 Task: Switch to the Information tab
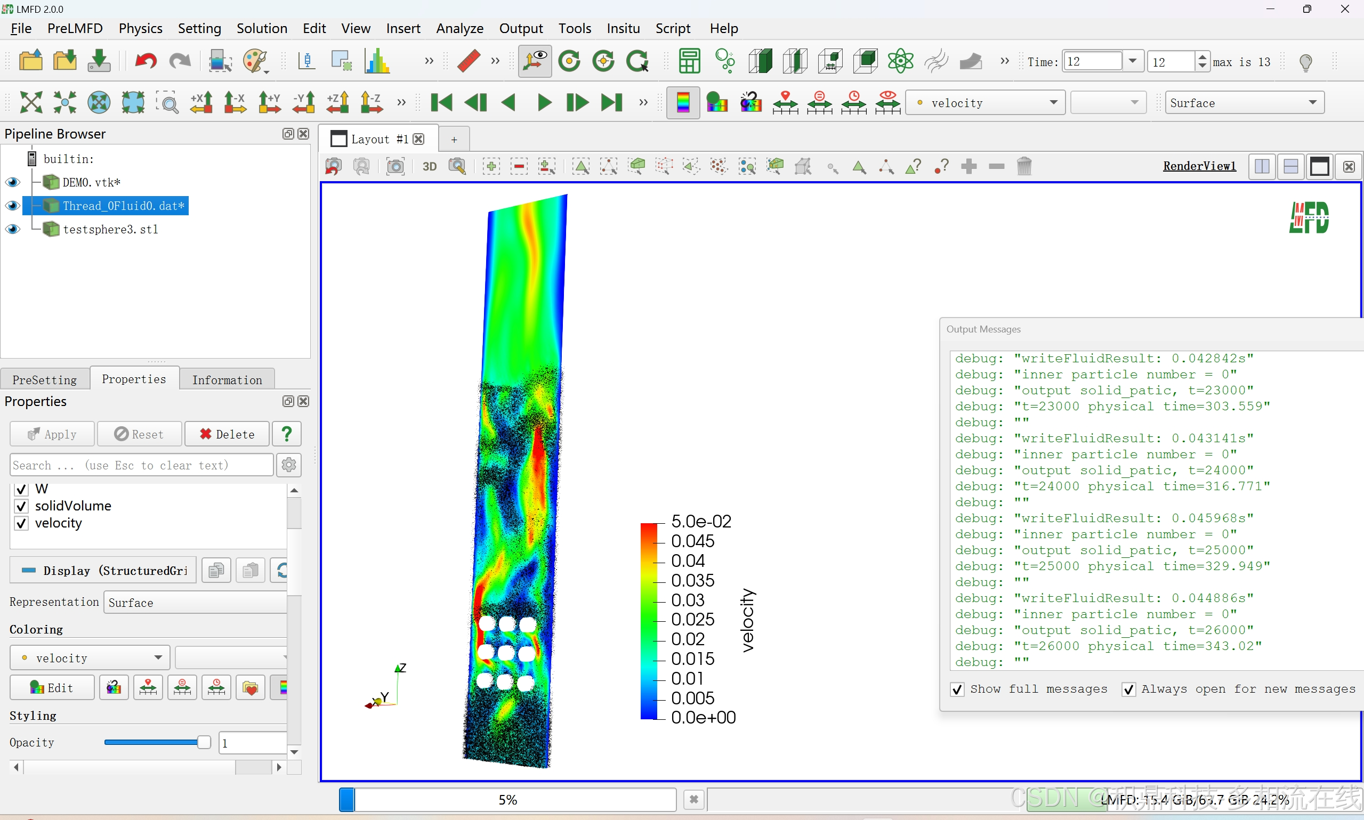227,380
